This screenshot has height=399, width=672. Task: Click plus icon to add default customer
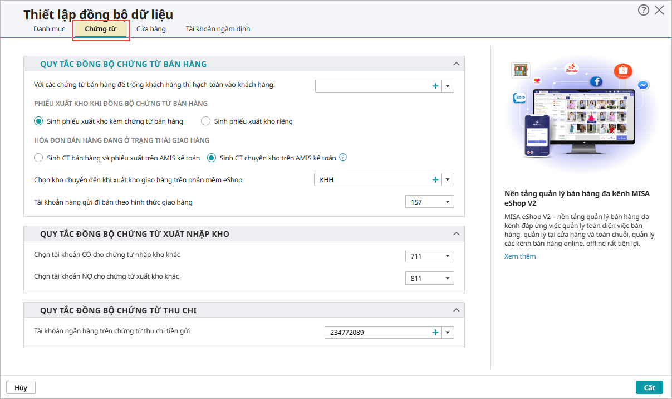click(x=435, y=86)
